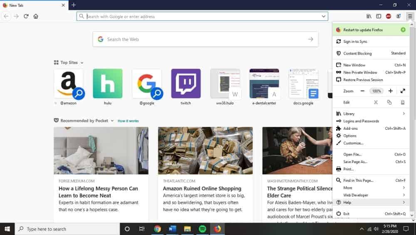This screenshot has width=416, height=235.
Task: Open Spotify from the taskbar
Action: [203, 229]
